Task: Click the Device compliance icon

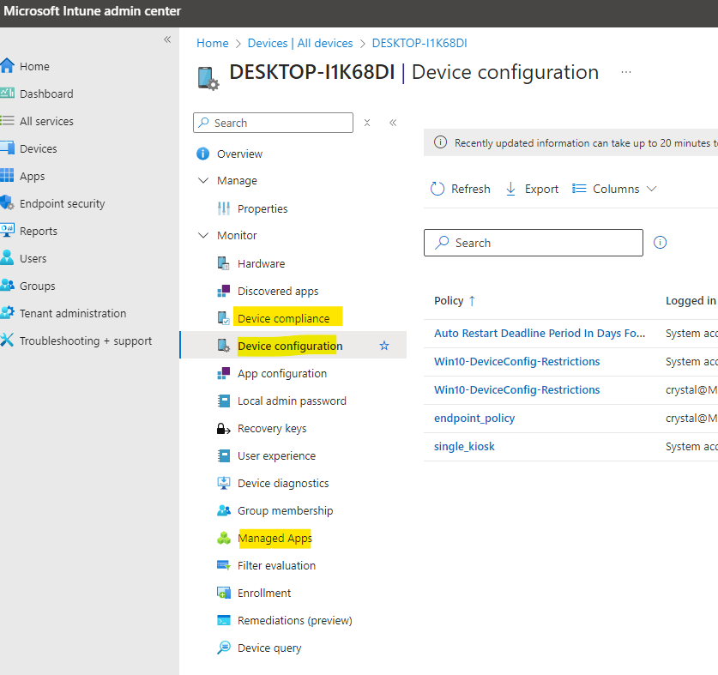Action: coord(223,318)
